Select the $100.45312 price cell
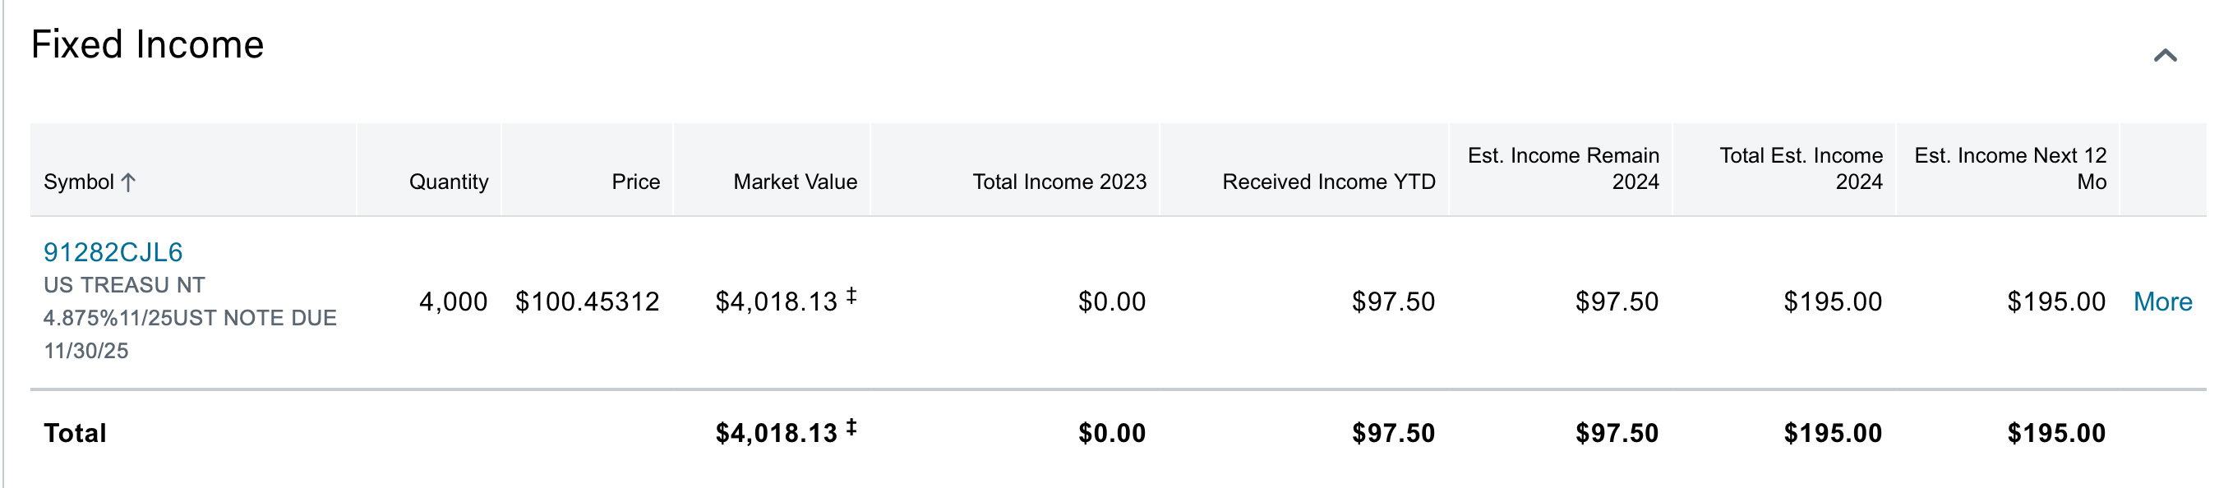2219x488 pixels. coord(587,302)
